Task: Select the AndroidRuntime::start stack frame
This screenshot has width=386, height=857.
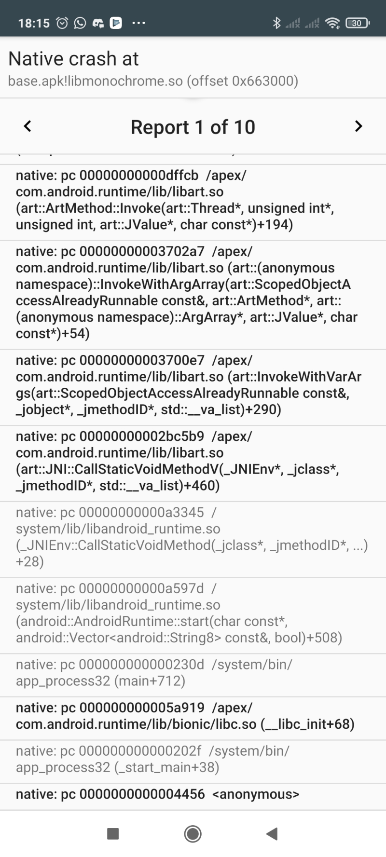Action: (193, 613)
